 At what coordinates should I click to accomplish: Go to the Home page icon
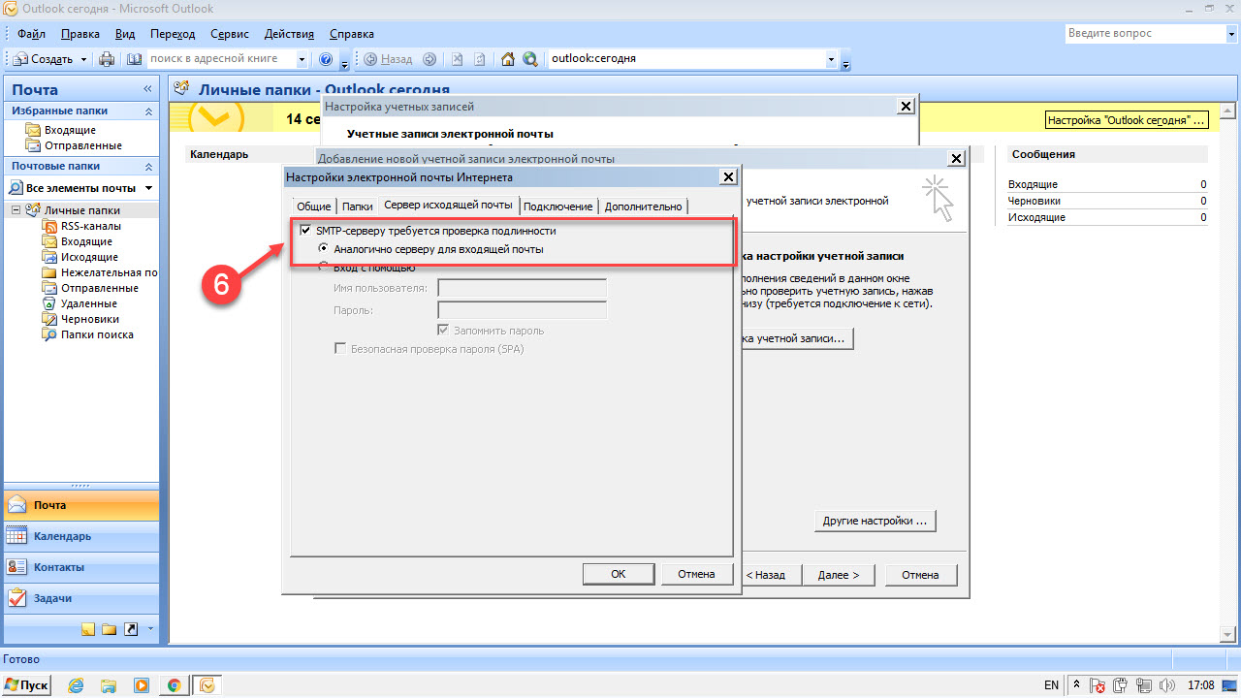pos(508,59)
